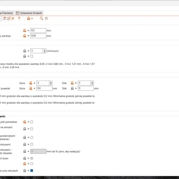179x179 pixels.
Task: Click the 0,26 mm first layer field
Action: [38, 36]
